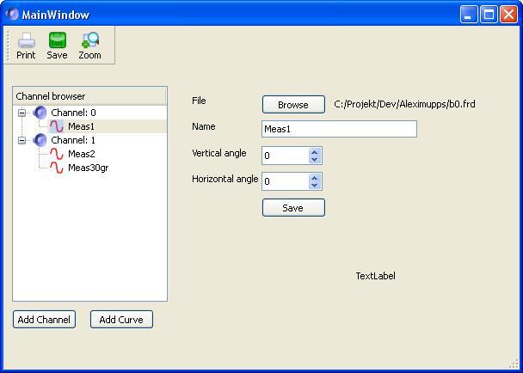
Task: Click the Print toolbar icon
Action: pos(26,40)
